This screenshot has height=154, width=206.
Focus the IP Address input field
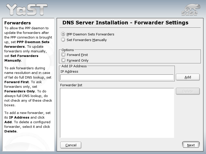(x=117, y=77)
